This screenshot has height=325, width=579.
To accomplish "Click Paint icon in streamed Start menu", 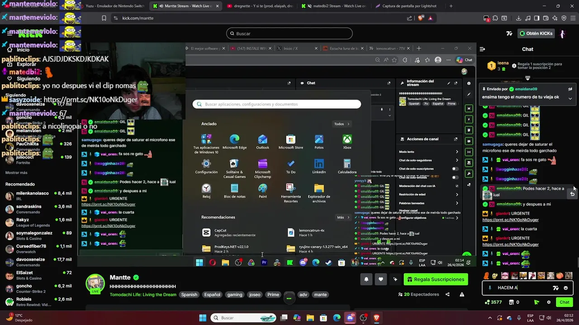I will 262,190.
